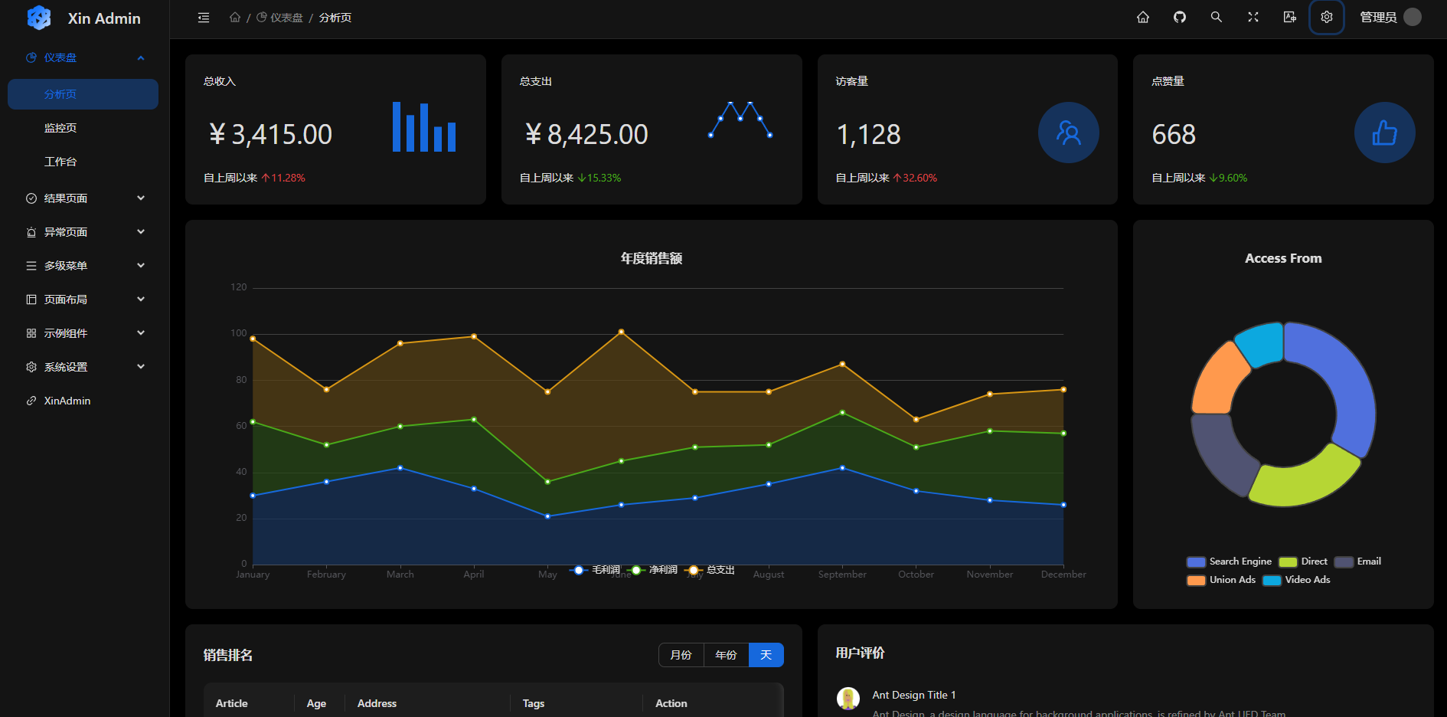1447x717 pixels.
Task: Toggle fullscreen mode icon
Action: point(1253,18)
